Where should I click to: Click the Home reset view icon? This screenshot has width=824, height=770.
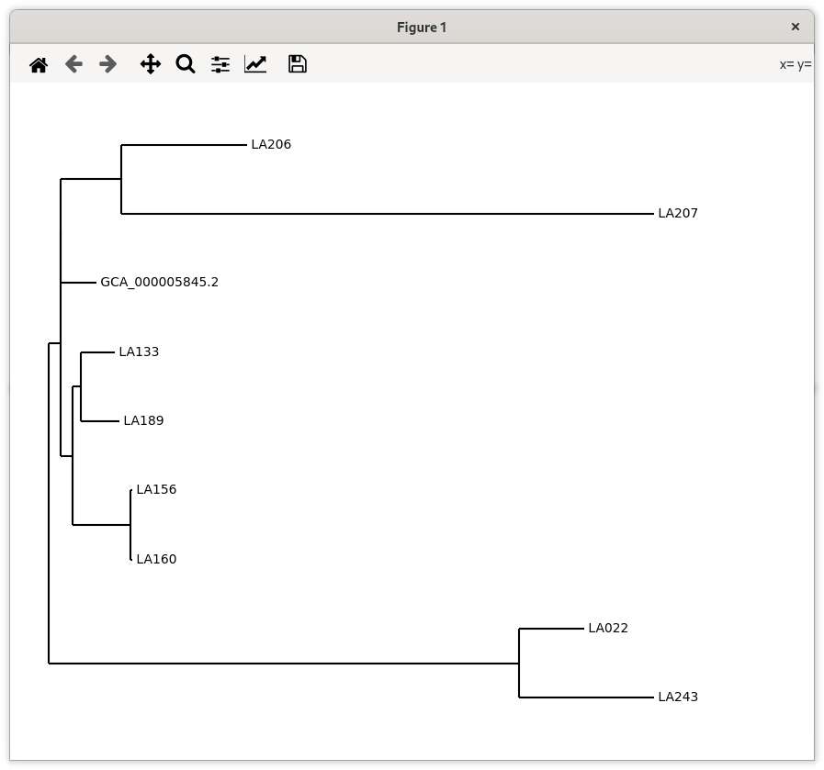tap(39, 64)
